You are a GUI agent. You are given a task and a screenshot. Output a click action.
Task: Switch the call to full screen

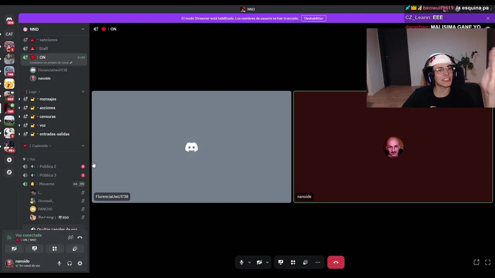(x=488, y=262)
